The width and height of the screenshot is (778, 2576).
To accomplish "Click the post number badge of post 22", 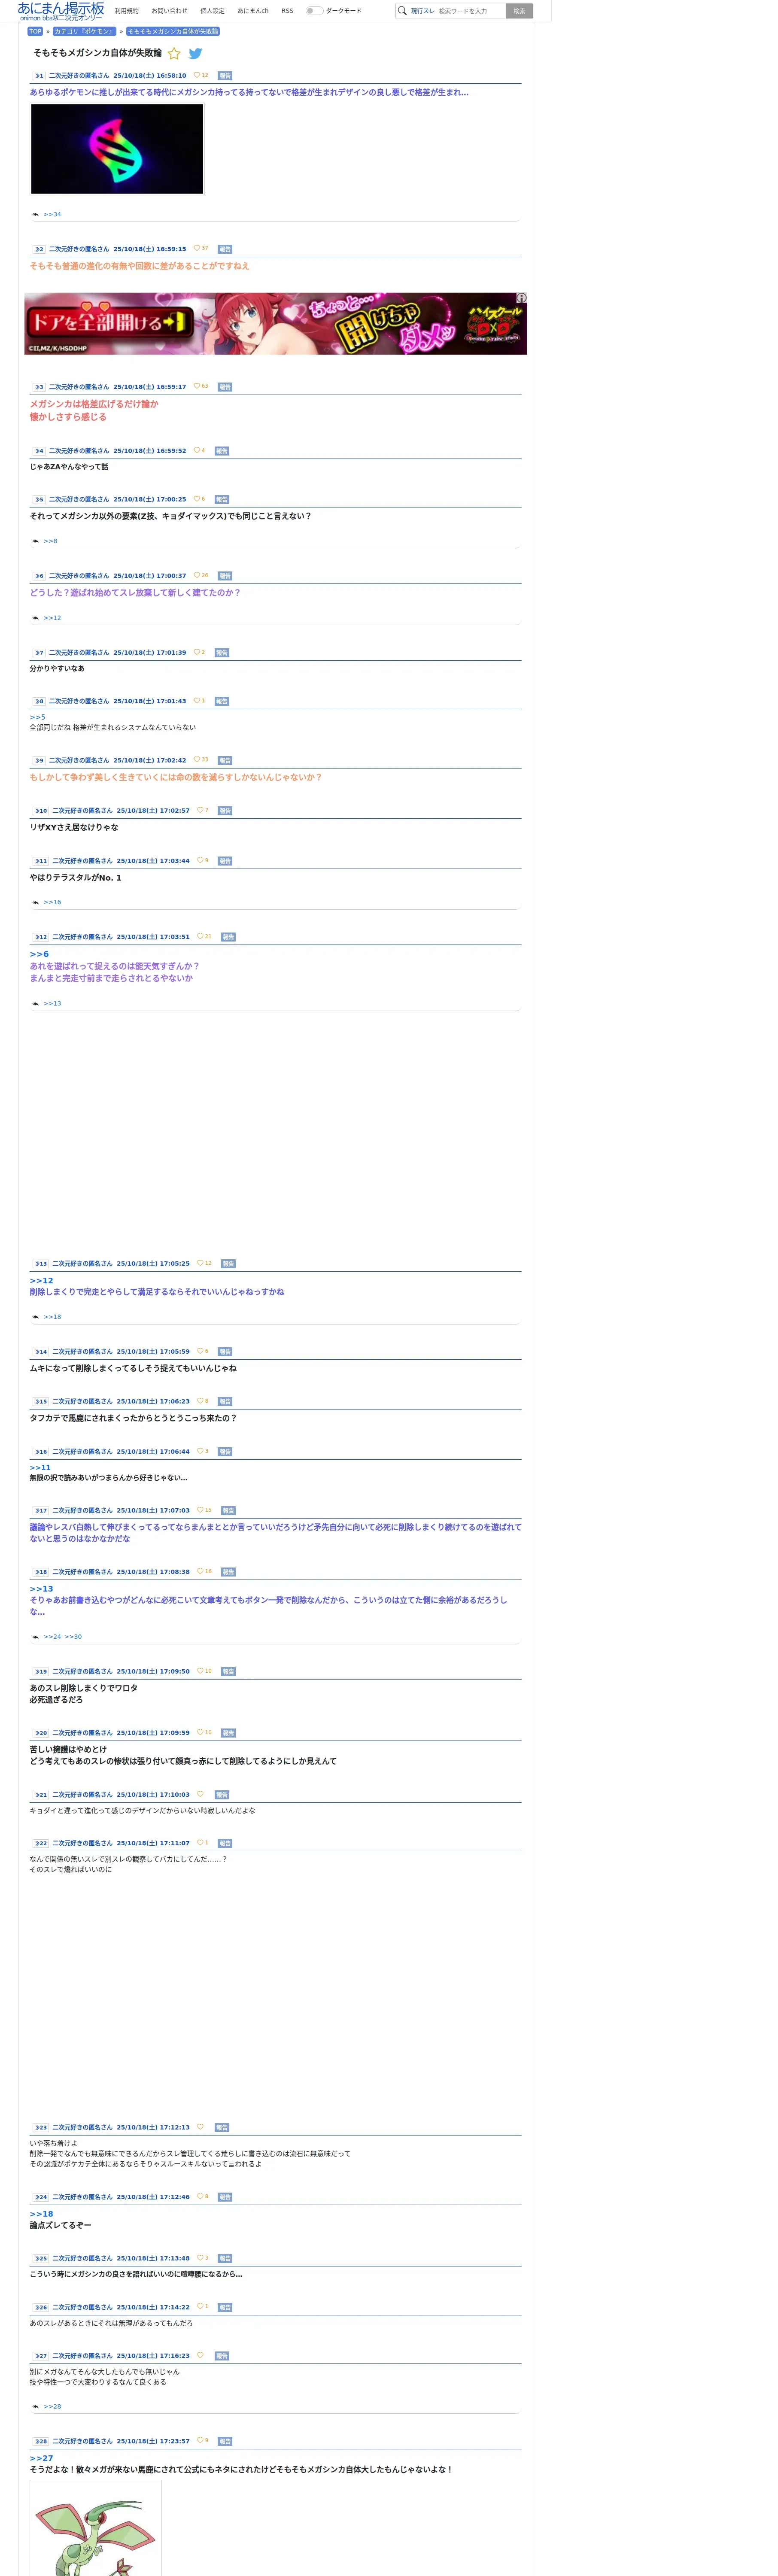I will click(40, 1844).
